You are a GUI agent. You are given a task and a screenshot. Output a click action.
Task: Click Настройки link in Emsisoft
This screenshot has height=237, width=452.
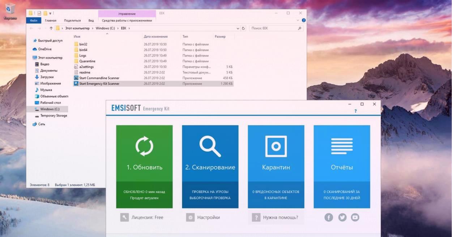click(209, 218)
